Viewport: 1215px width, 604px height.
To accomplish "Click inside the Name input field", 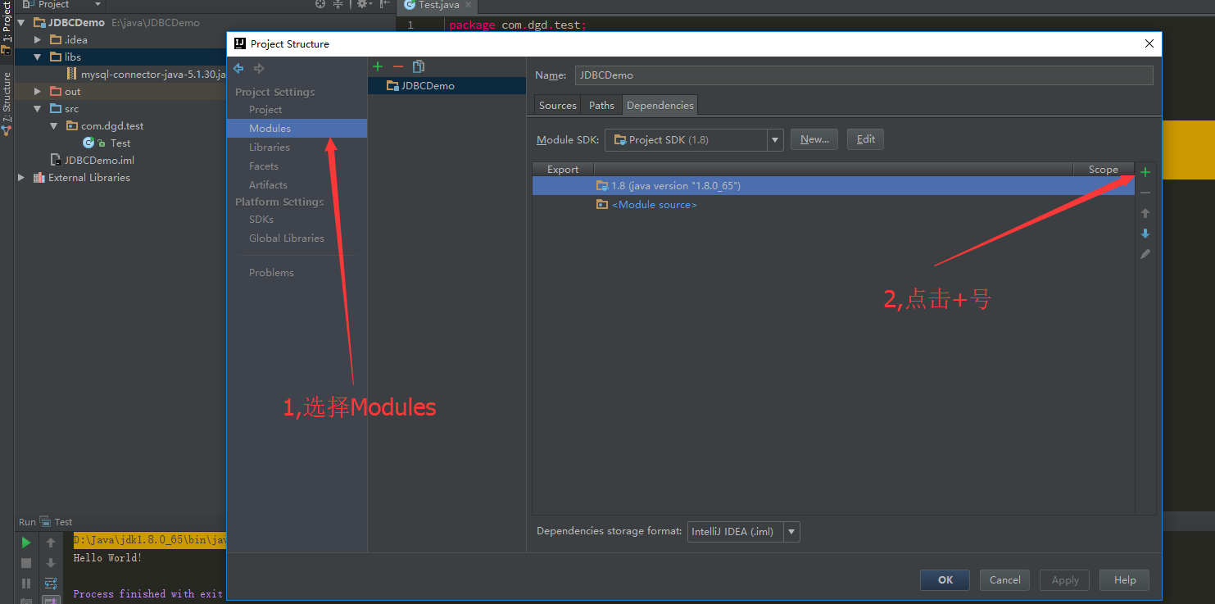I will click(819, 75).
